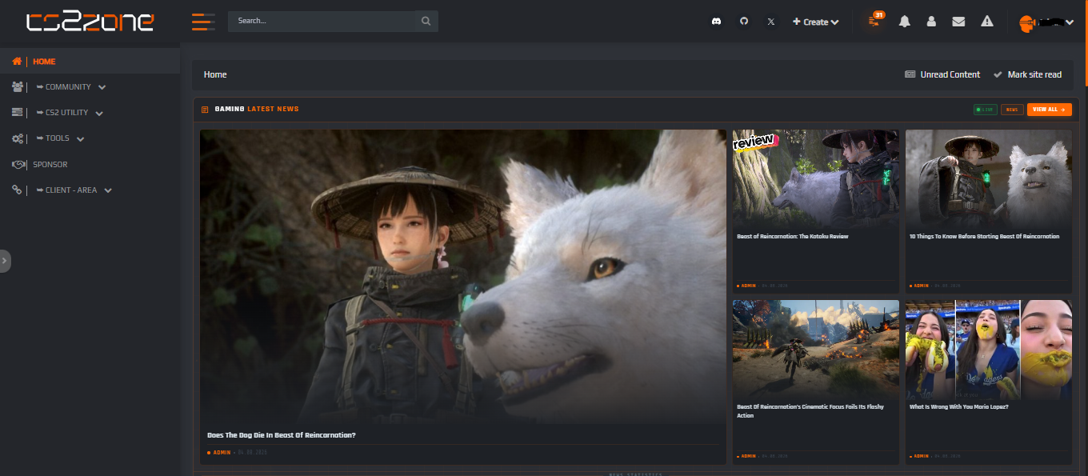
Task: Expand the Community submenu chevron
Action: (x=102, y=87)
